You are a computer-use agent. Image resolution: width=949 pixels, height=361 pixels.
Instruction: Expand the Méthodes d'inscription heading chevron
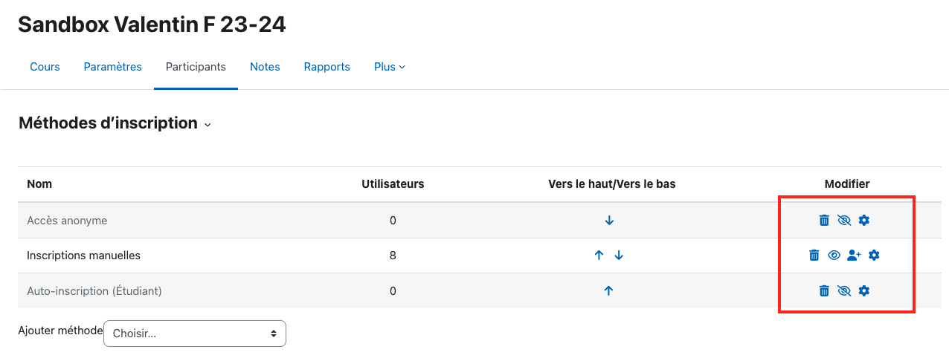[208, 125]
